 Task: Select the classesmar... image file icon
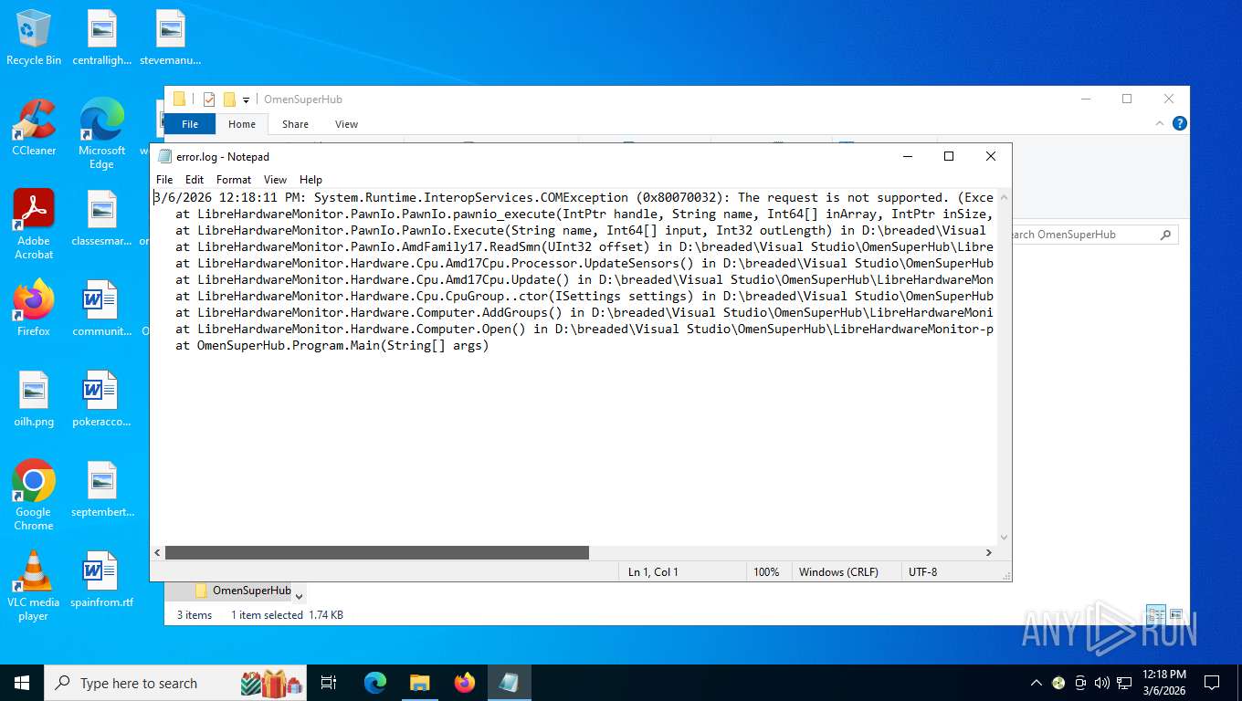pos(102,218)
